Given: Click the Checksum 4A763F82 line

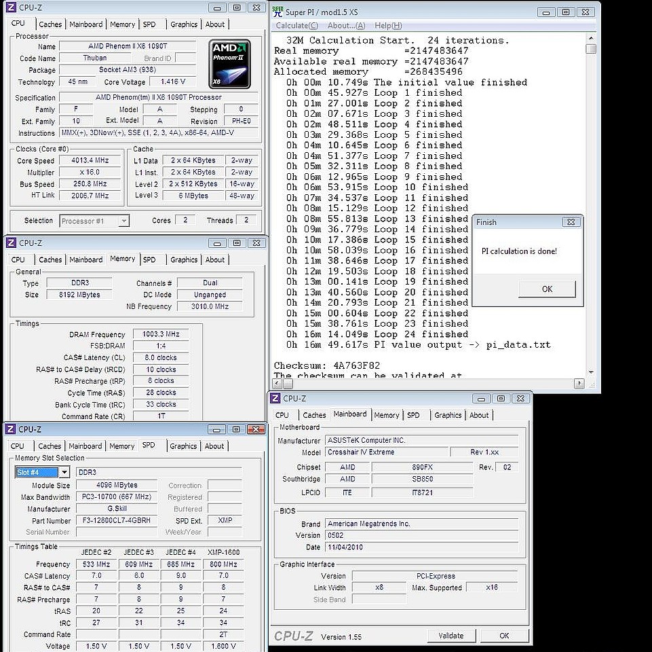Looking at the screenshot, I should pyautogui.click(x=327, y=365).
